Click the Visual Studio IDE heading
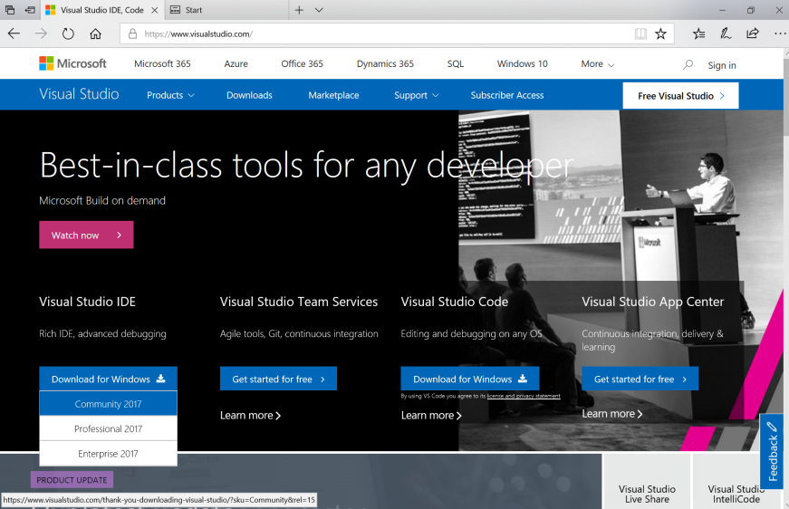Viewport: 789px width, 509px height. (x=88, y=302)
